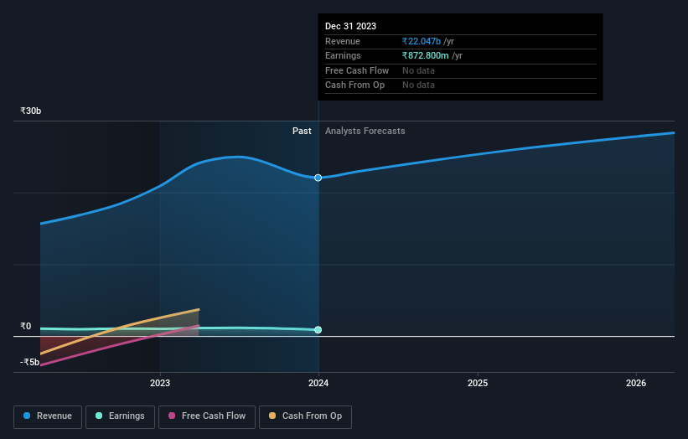688x439 pixels.
Task: Click the -₹5b y-axis label
Action: (29, 362)
